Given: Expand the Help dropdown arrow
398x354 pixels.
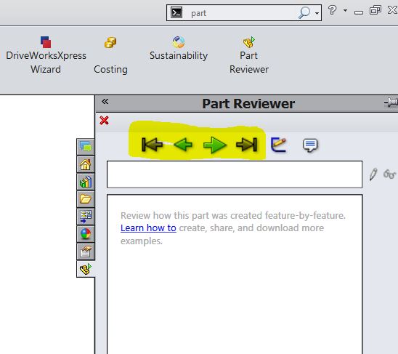Looking at the screenshot, I should pyautogui.click(x=345, y=11).
